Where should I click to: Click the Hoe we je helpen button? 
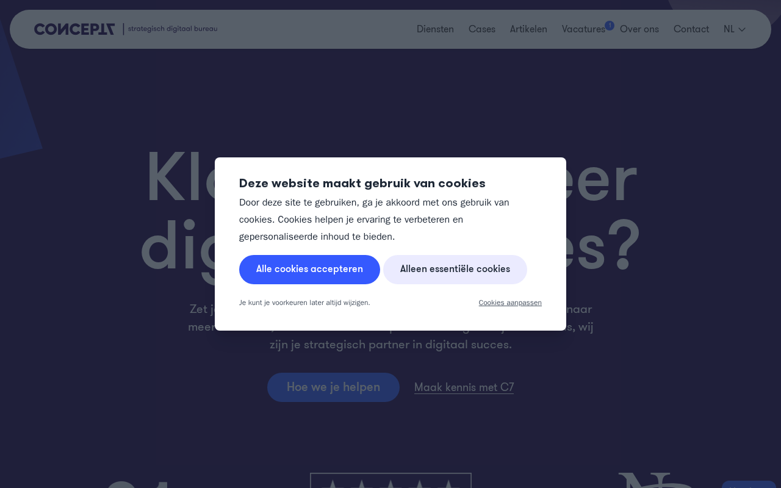tap(333, 387)
